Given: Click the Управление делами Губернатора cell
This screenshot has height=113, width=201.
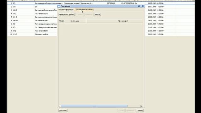Looking at the screenshot, I should [78, 3].
